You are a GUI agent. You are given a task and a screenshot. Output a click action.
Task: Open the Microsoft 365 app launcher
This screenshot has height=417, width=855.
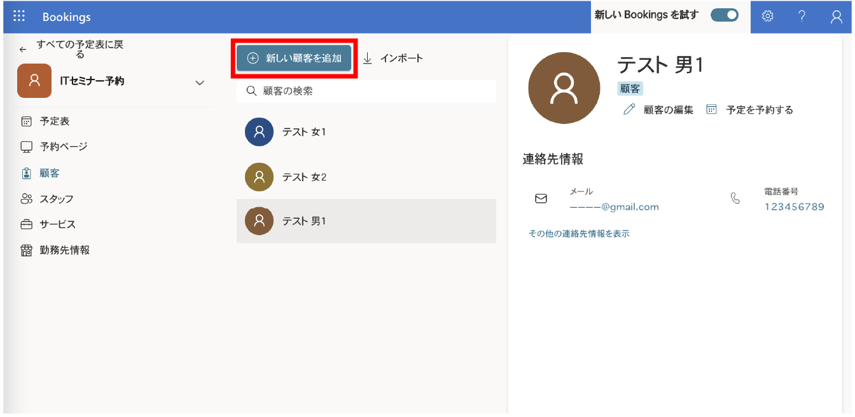point(18,15)
